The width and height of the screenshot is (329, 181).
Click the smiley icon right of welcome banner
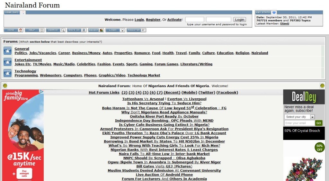click(x=322, y=86)
